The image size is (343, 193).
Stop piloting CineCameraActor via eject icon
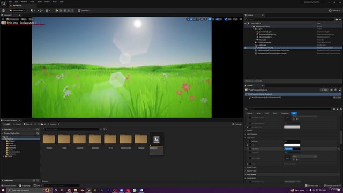(3, 23)
